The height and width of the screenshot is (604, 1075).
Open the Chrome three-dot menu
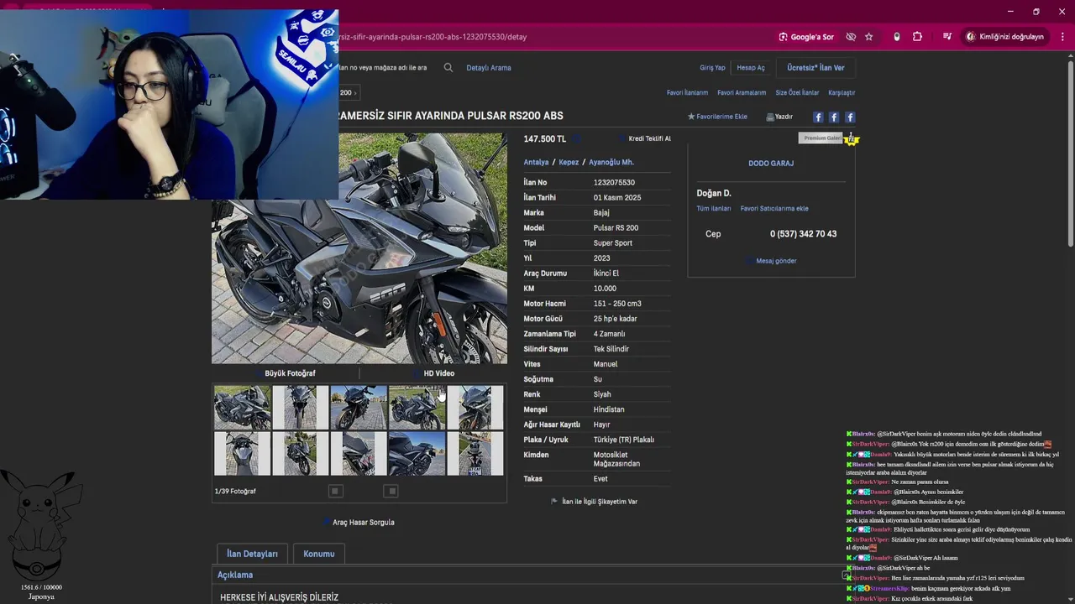1061,37
